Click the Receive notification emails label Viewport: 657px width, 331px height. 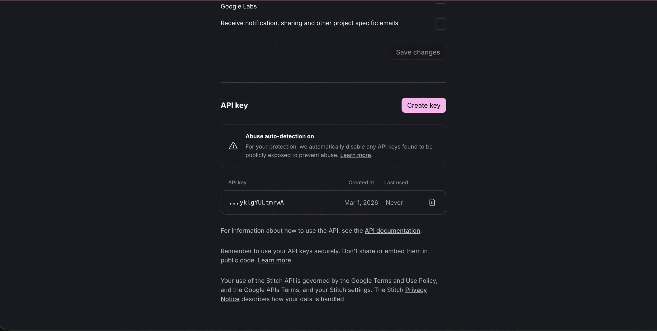click(x=309, y=23)
